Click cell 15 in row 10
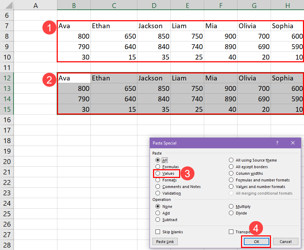Screen dimensions: 304x250 click(114, 57)
